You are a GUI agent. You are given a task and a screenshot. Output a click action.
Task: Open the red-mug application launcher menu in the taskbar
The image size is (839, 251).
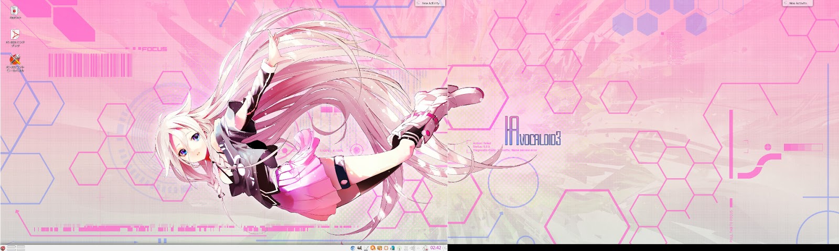(x=3, y=248)
